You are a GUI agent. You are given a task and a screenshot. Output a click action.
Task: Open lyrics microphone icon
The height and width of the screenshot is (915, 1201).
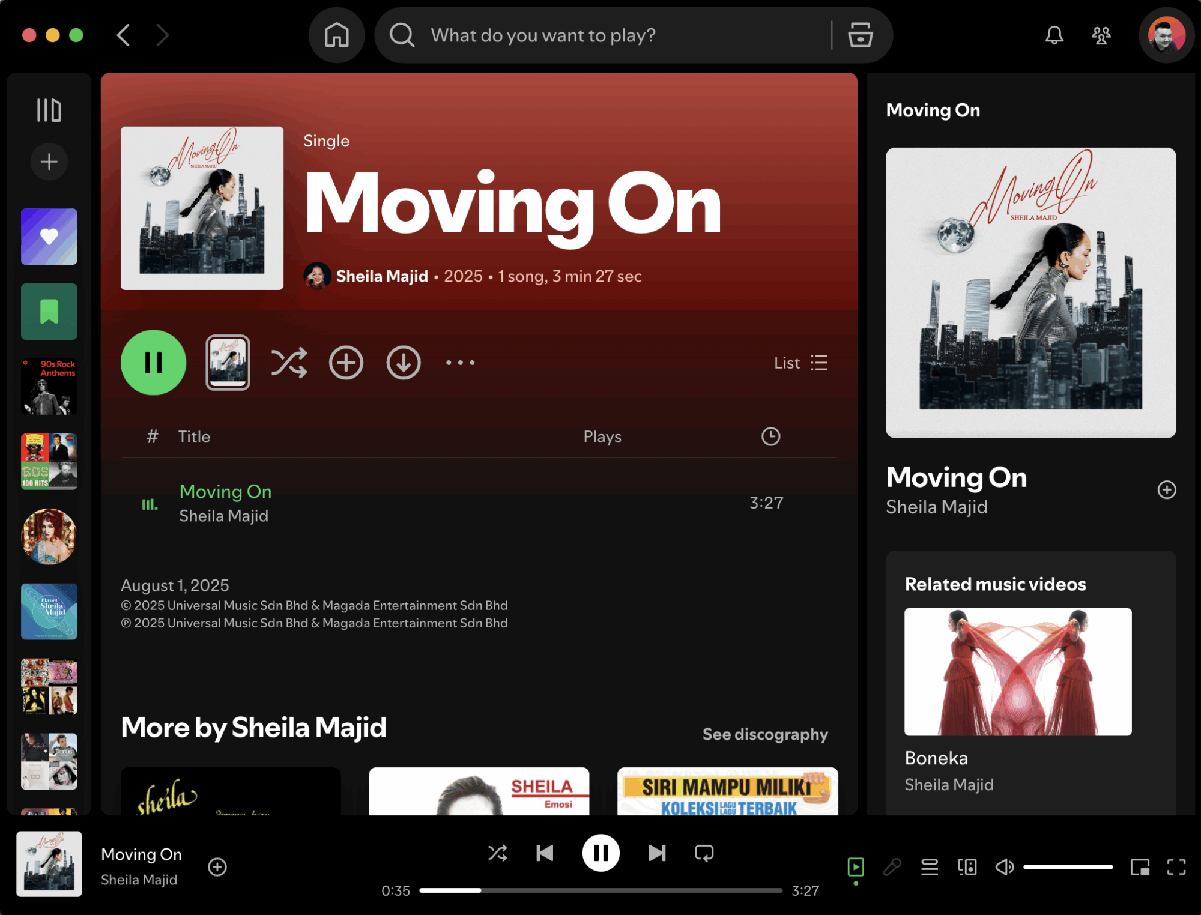892,867
